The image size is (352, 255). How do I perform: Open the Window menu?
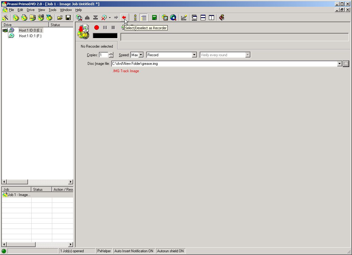point(66,10)
